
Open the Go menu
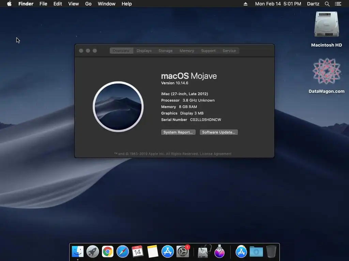(x=88, y=4)
